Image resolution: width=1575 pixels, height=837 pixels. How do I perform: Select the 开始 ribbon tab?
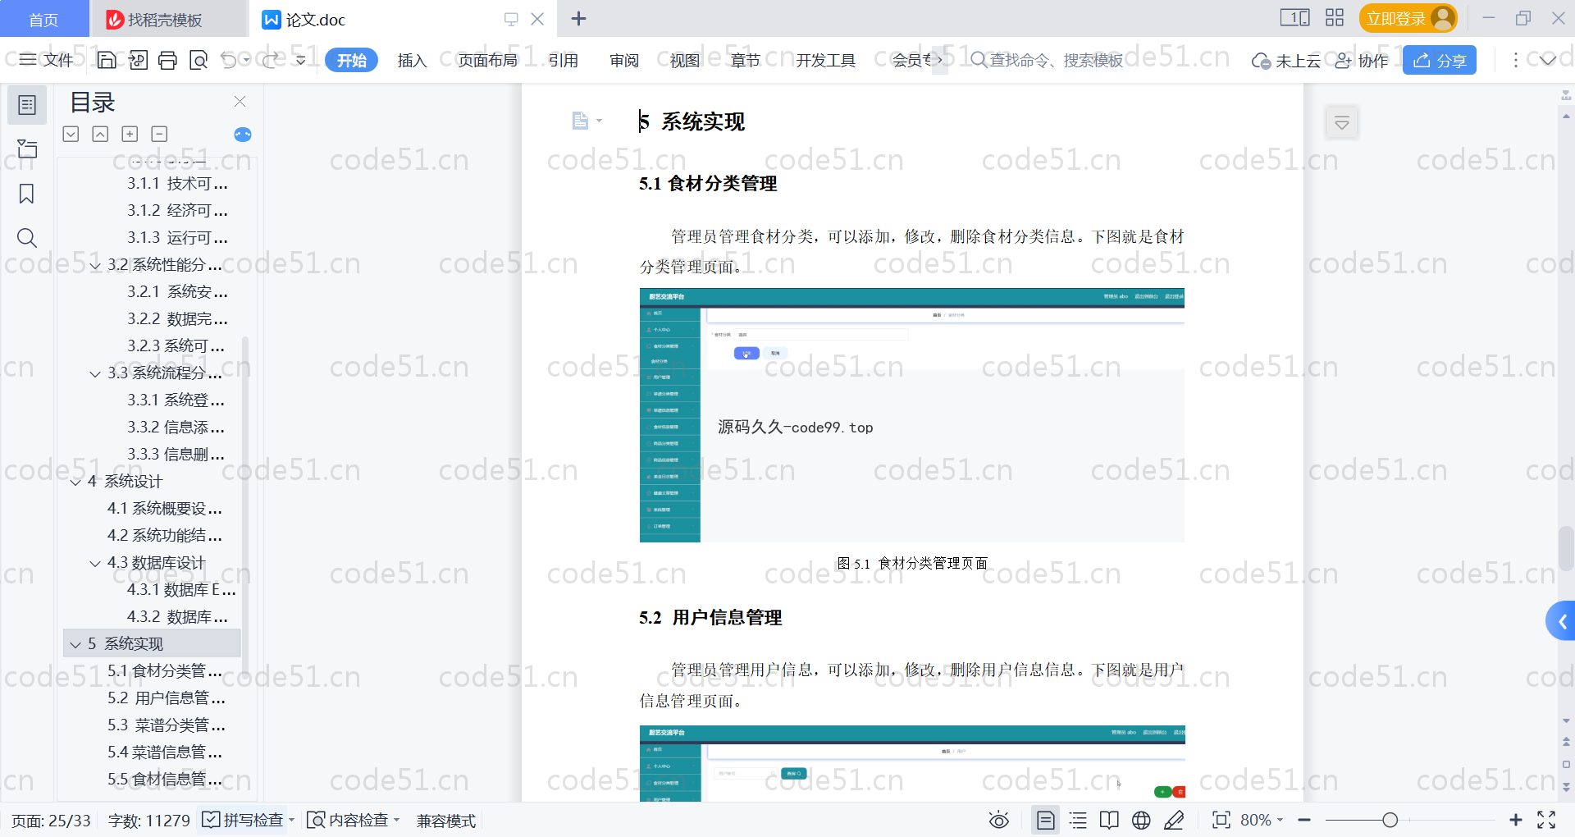pyautogui.click(x=351, y=60)
